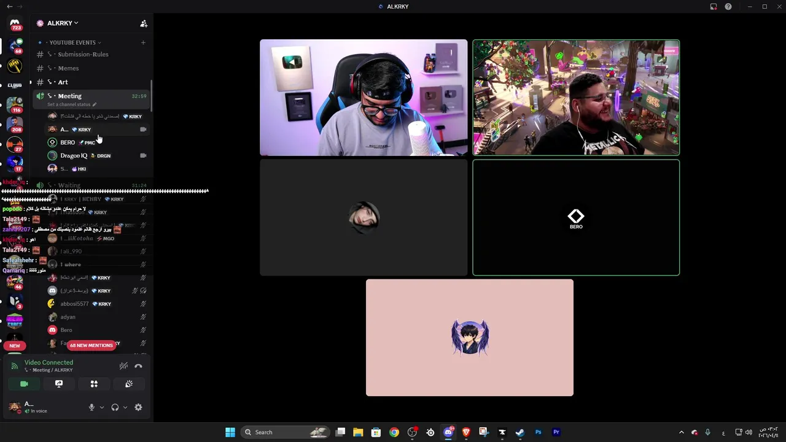
Task: Start an activity button
Action: (94, 384)
